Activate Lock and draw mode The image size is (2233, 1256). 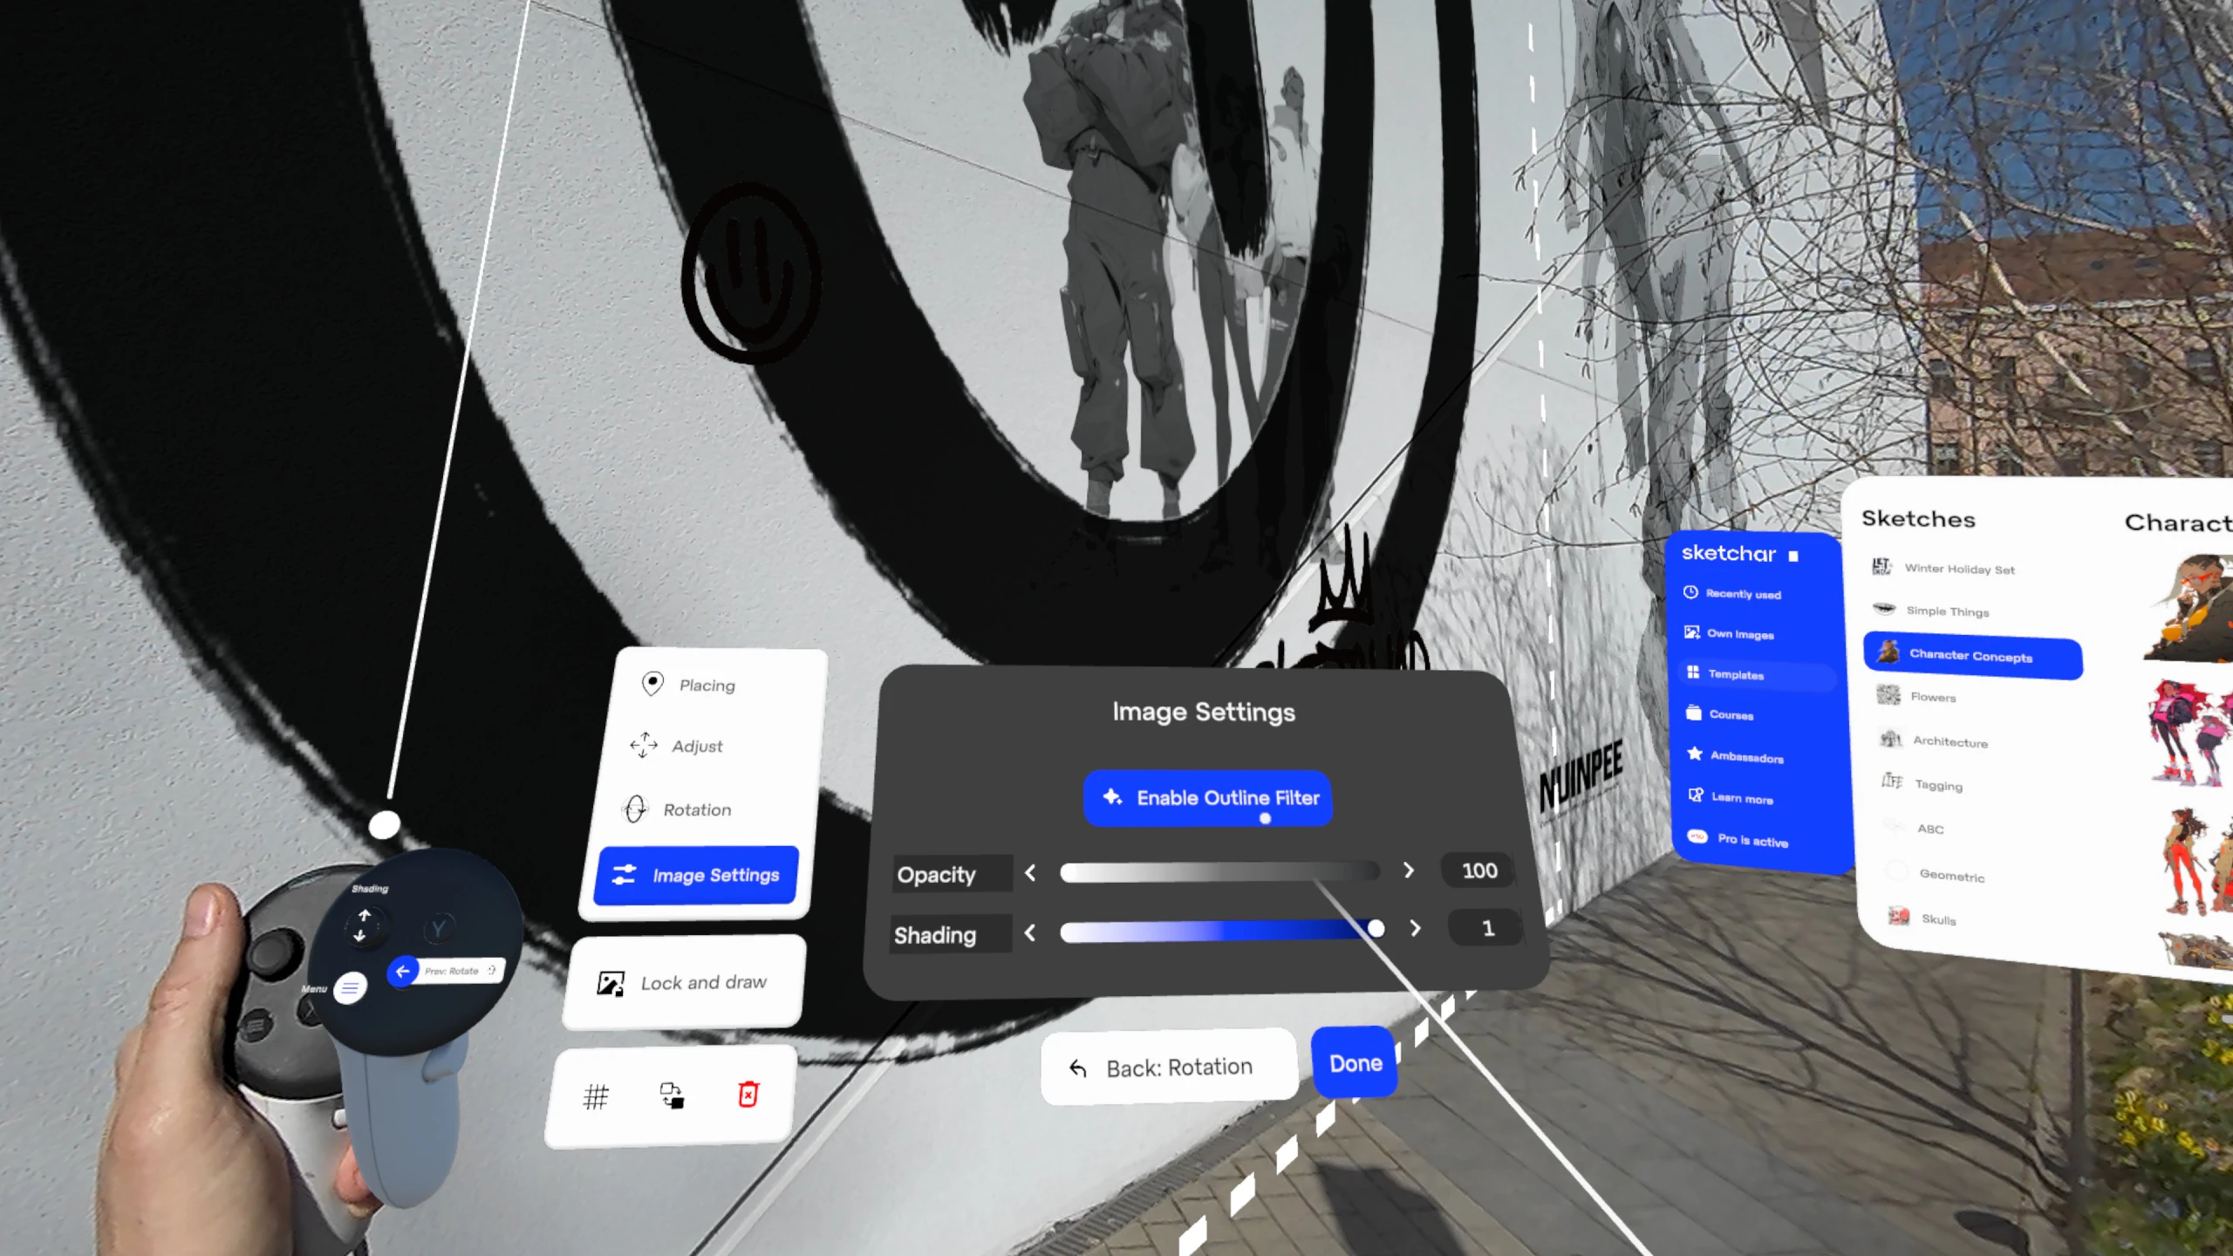click(701, 982)
